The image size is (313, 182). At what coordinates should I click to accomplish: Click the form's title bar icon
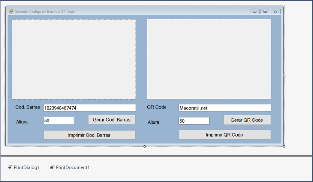coord(11,12)
